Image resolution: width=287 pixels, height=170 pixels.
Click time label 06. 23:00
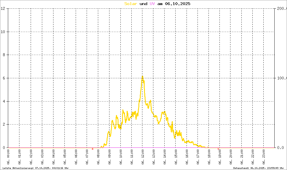click(264, 157)
